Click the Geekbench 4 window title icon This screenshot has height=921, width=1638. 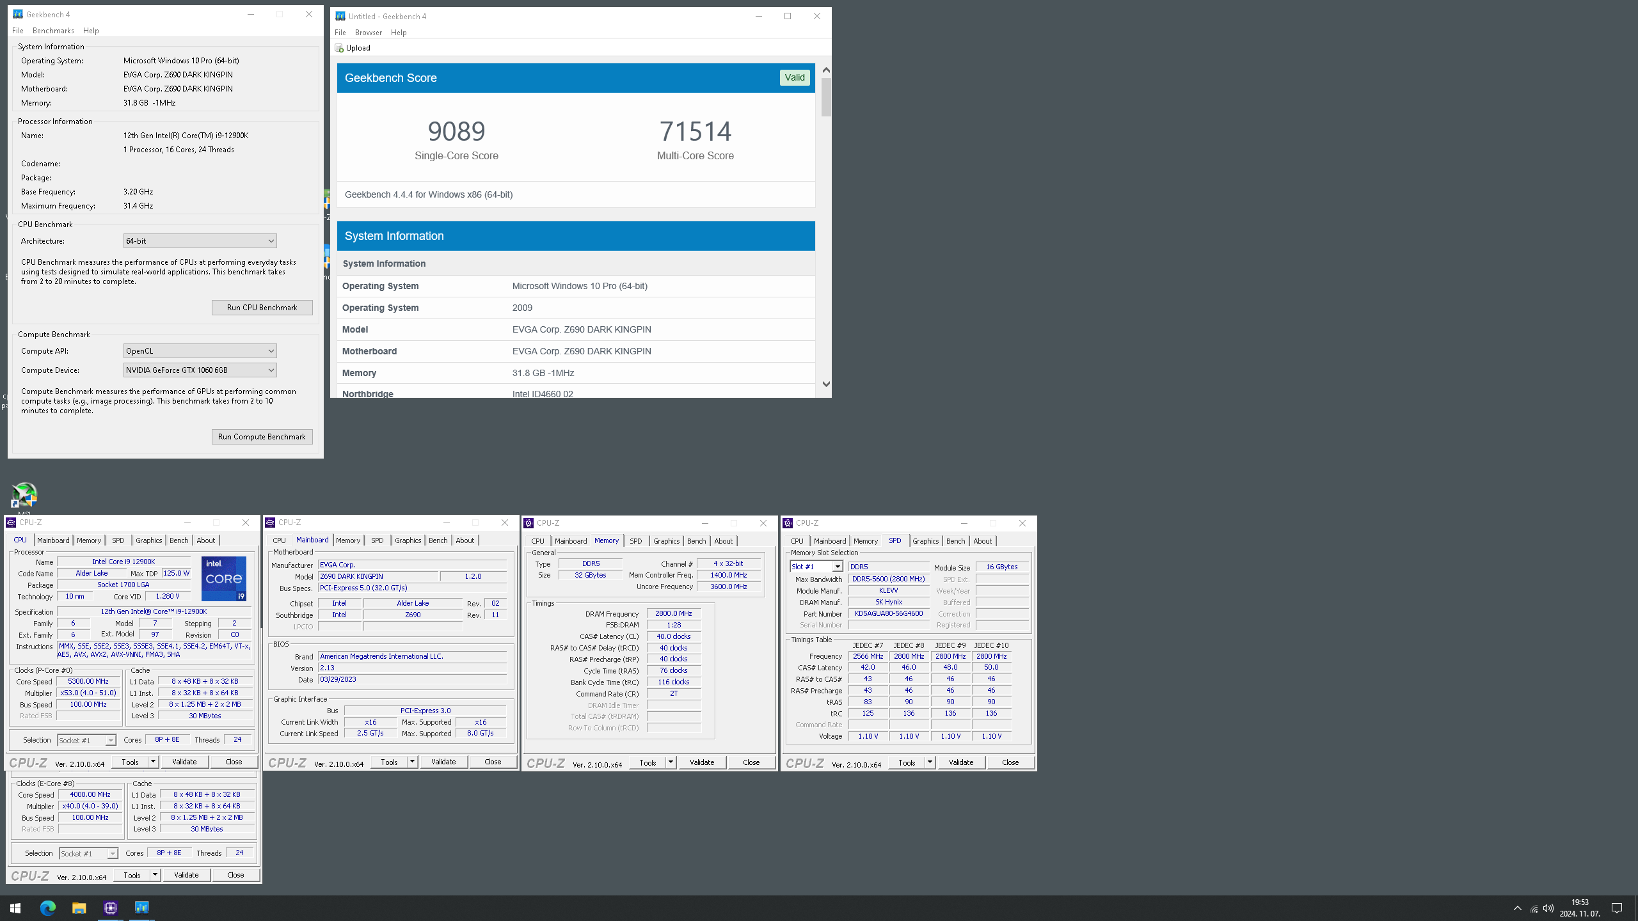pyautogui.click(x=18, y=14)
